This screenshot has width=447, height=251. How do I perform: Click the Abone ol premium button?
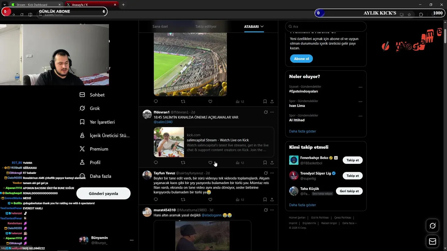[x=301, y=59]
